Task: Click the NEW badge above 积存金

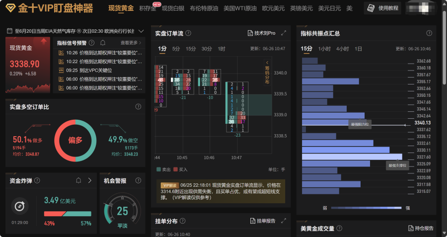Action: pos(157,4)
